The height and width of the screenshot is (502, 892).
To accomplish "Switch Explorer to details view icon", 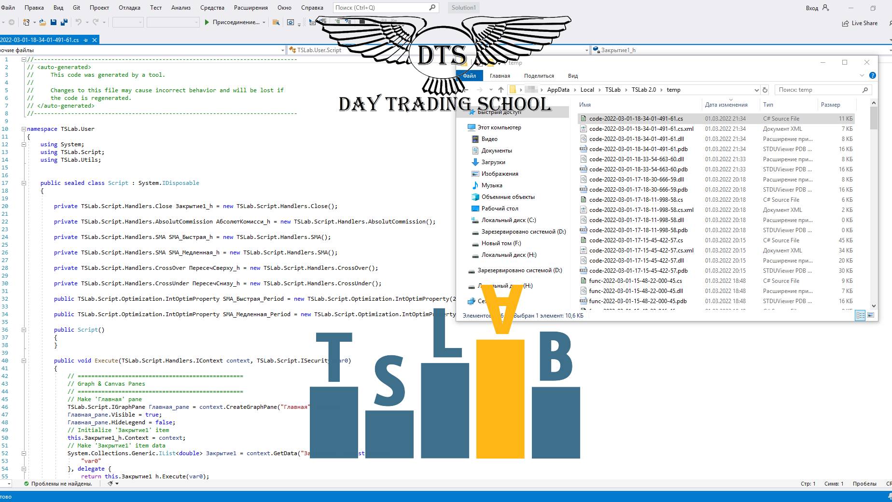I will tap(860, 315).
